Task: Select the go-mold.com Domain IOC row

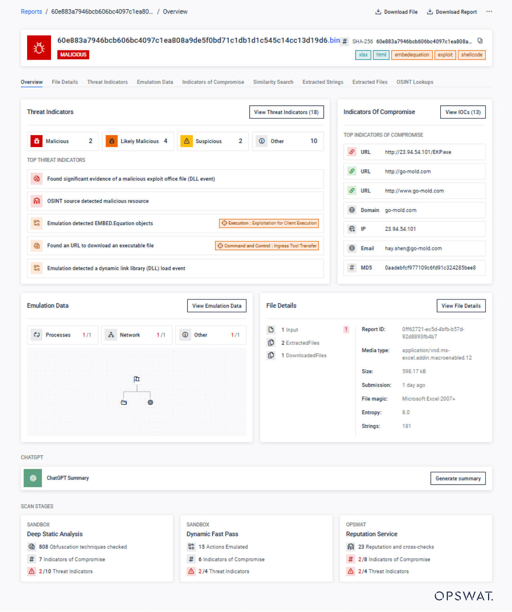Action: [x=414, y=210]
